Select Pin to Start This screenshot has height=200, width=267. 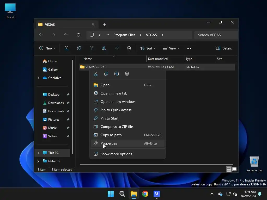[x=128, y=118]
